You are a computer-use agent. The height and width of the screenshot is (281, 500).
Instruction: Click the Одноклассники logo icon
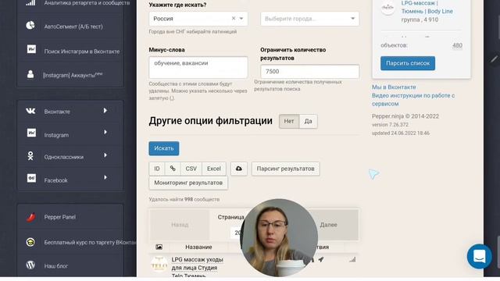(x=30, y=156)
